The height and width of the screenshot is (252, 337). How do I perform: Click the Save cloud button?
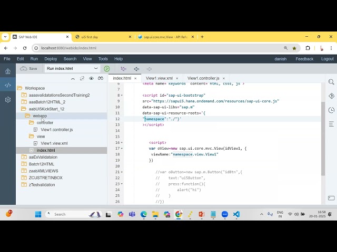click(28, 69)
